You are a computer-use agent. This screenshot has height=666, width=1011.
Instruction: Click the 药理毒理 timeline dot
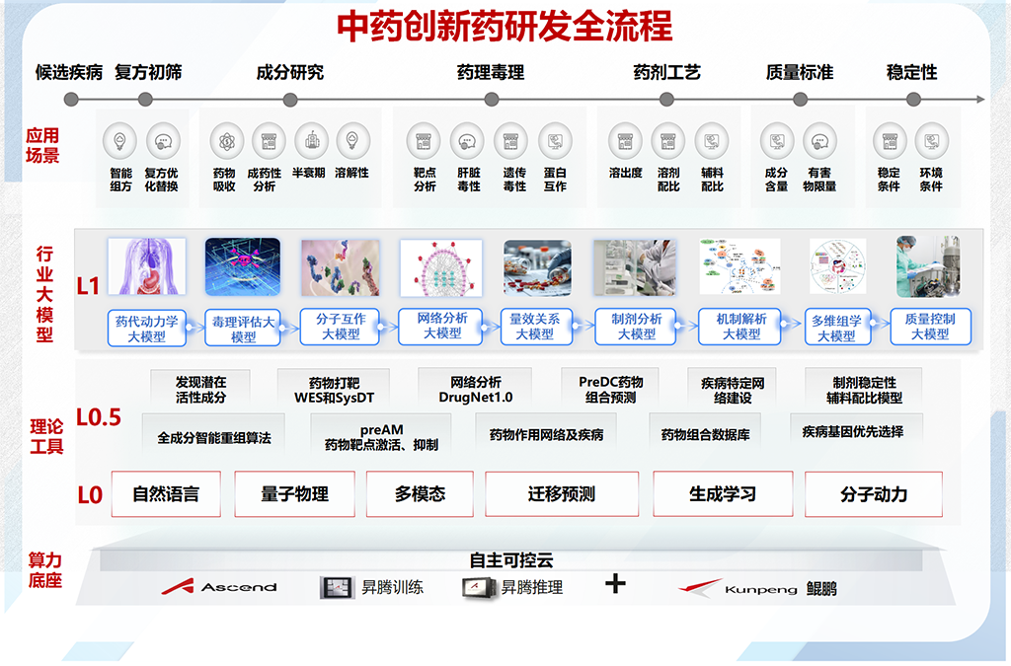(x=491, y=99)
